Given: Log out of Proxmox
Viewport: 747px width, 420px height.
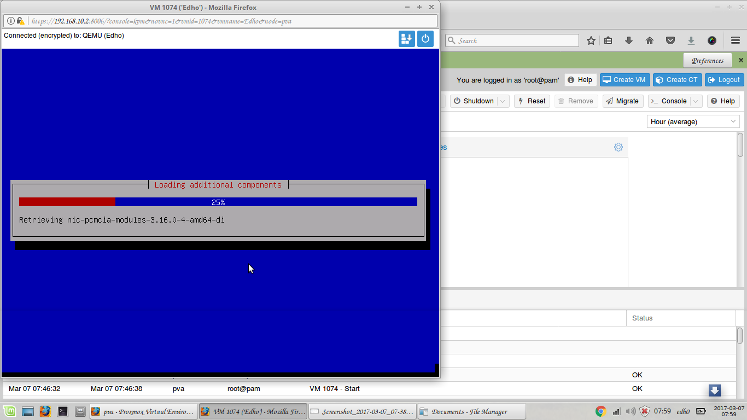Looking at the screenshot, I should click(724, 80).
